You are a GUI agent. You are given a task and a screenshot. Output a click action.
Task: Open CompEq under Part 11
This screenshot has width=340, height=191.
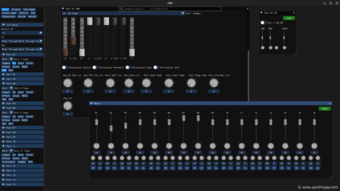[x=22, y=162]
